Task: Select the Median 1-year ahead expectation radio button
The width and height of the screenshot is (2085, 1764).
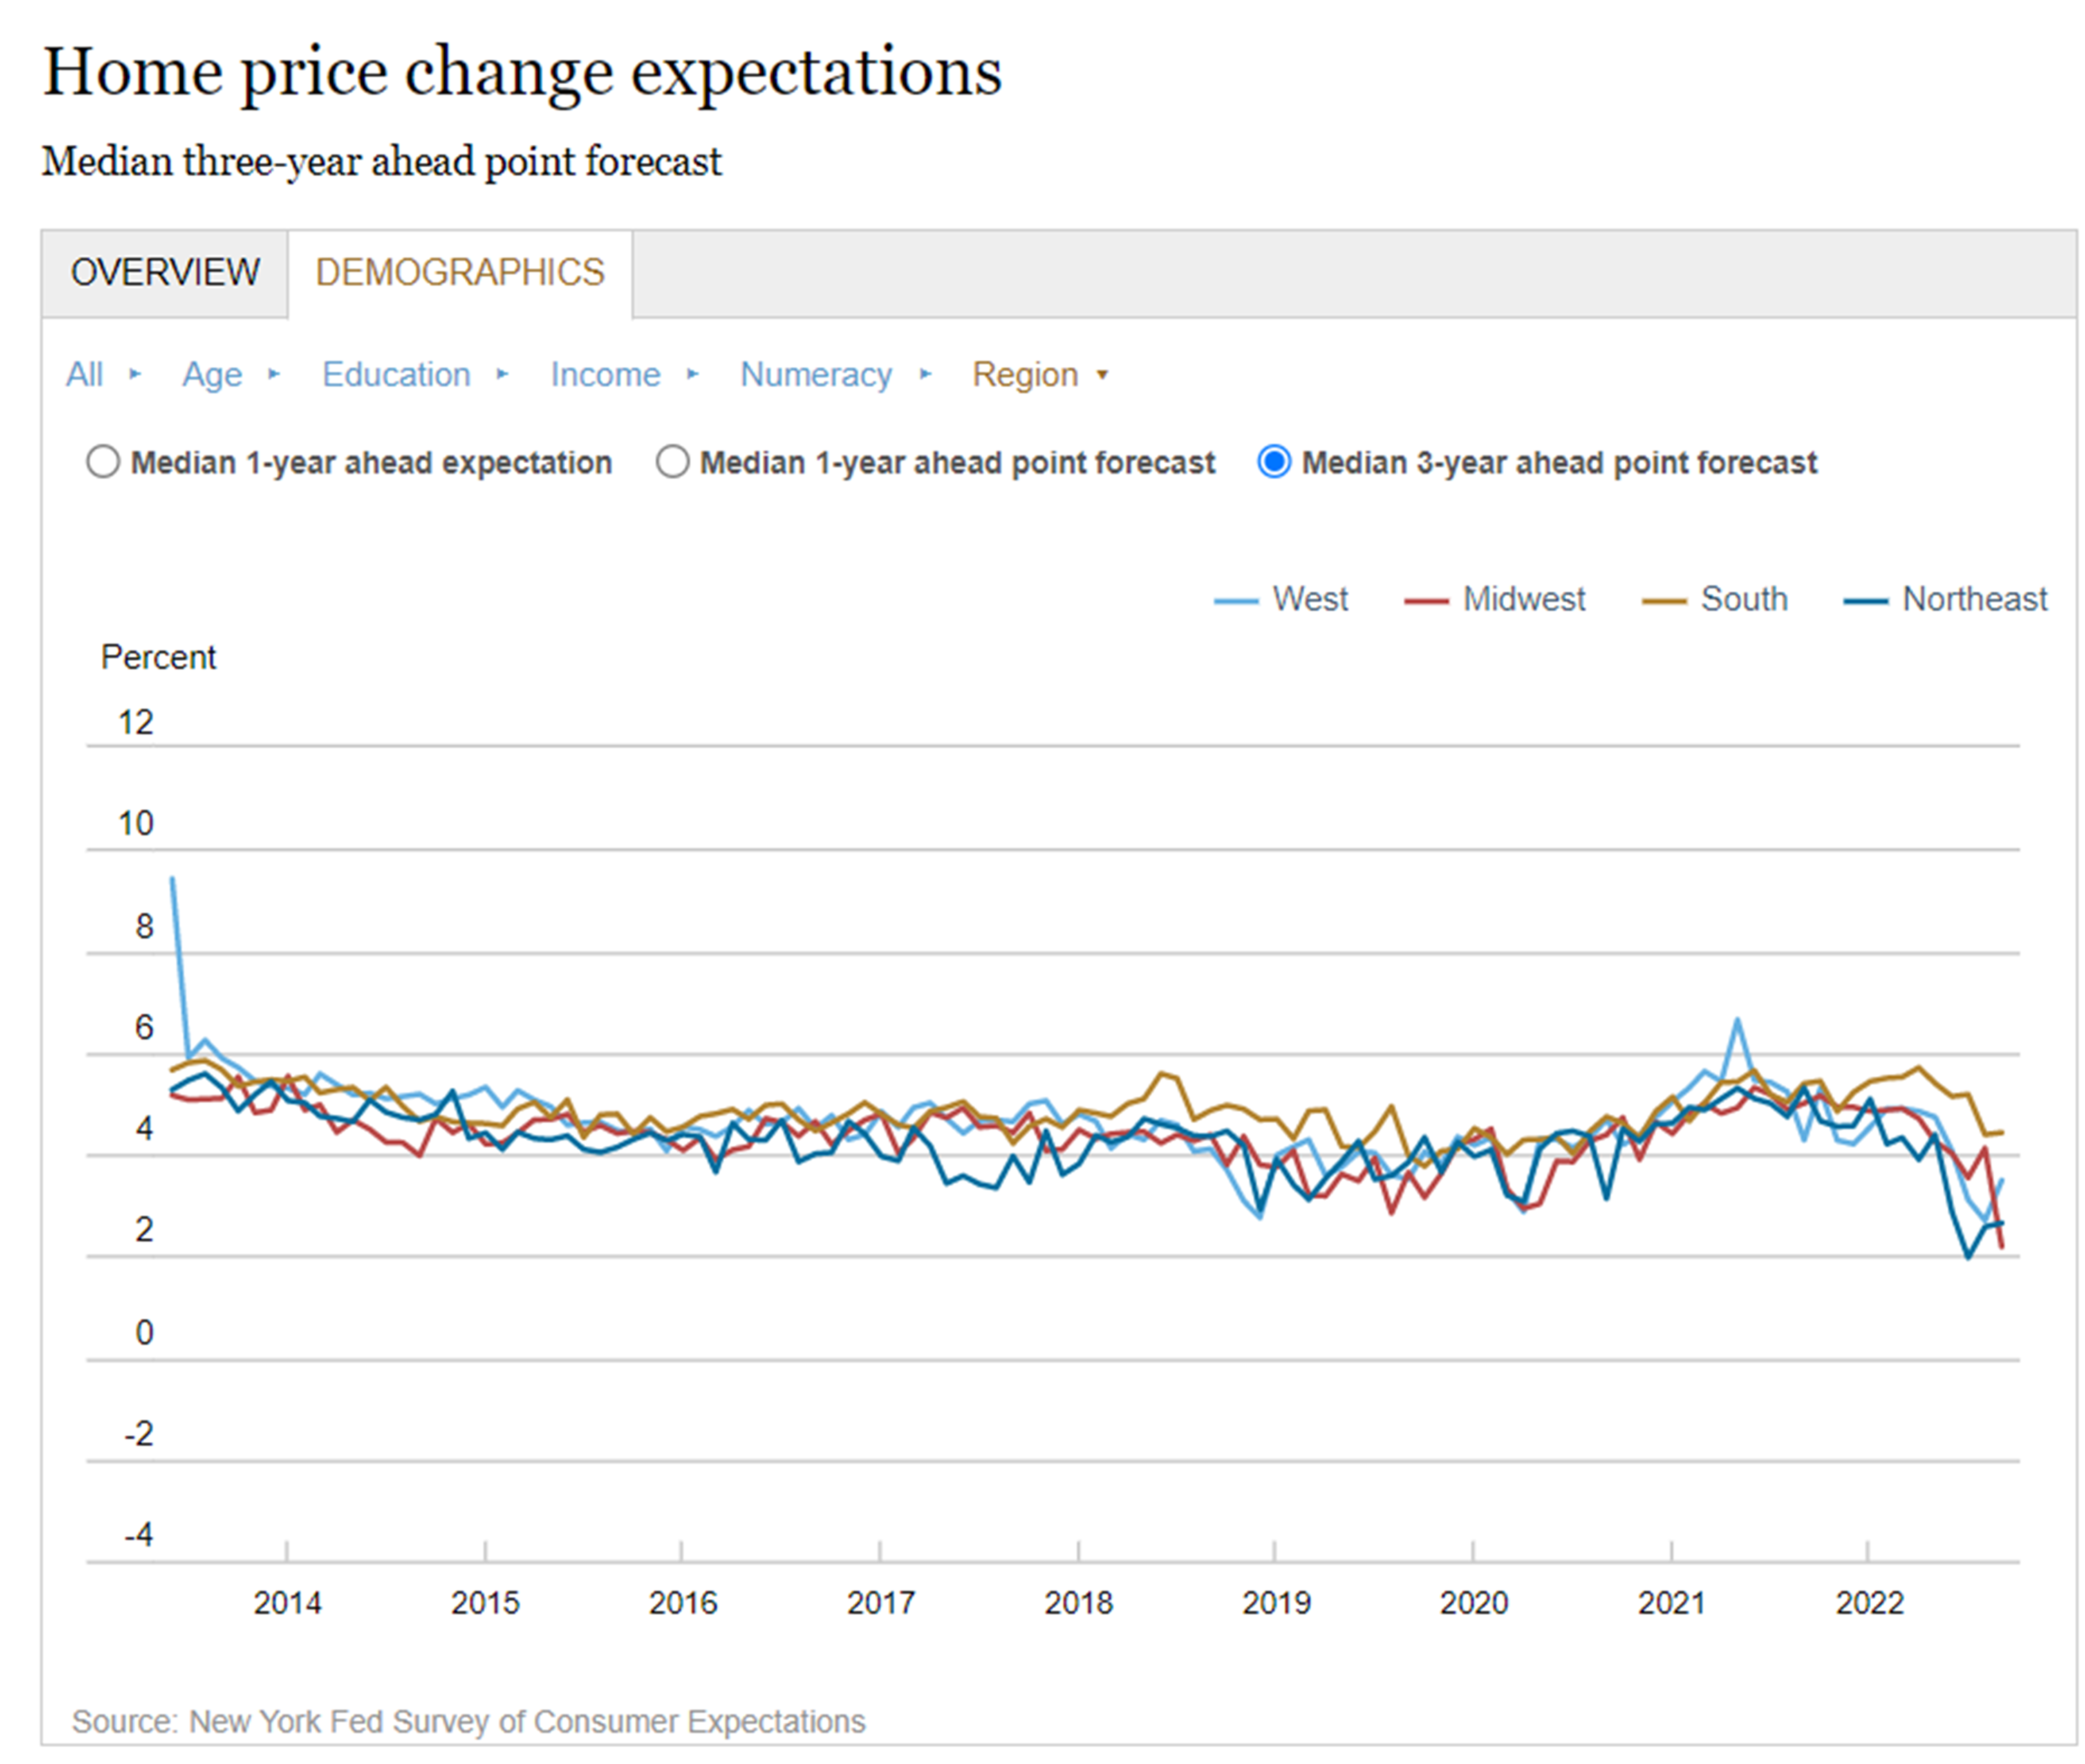Action: 103,462
